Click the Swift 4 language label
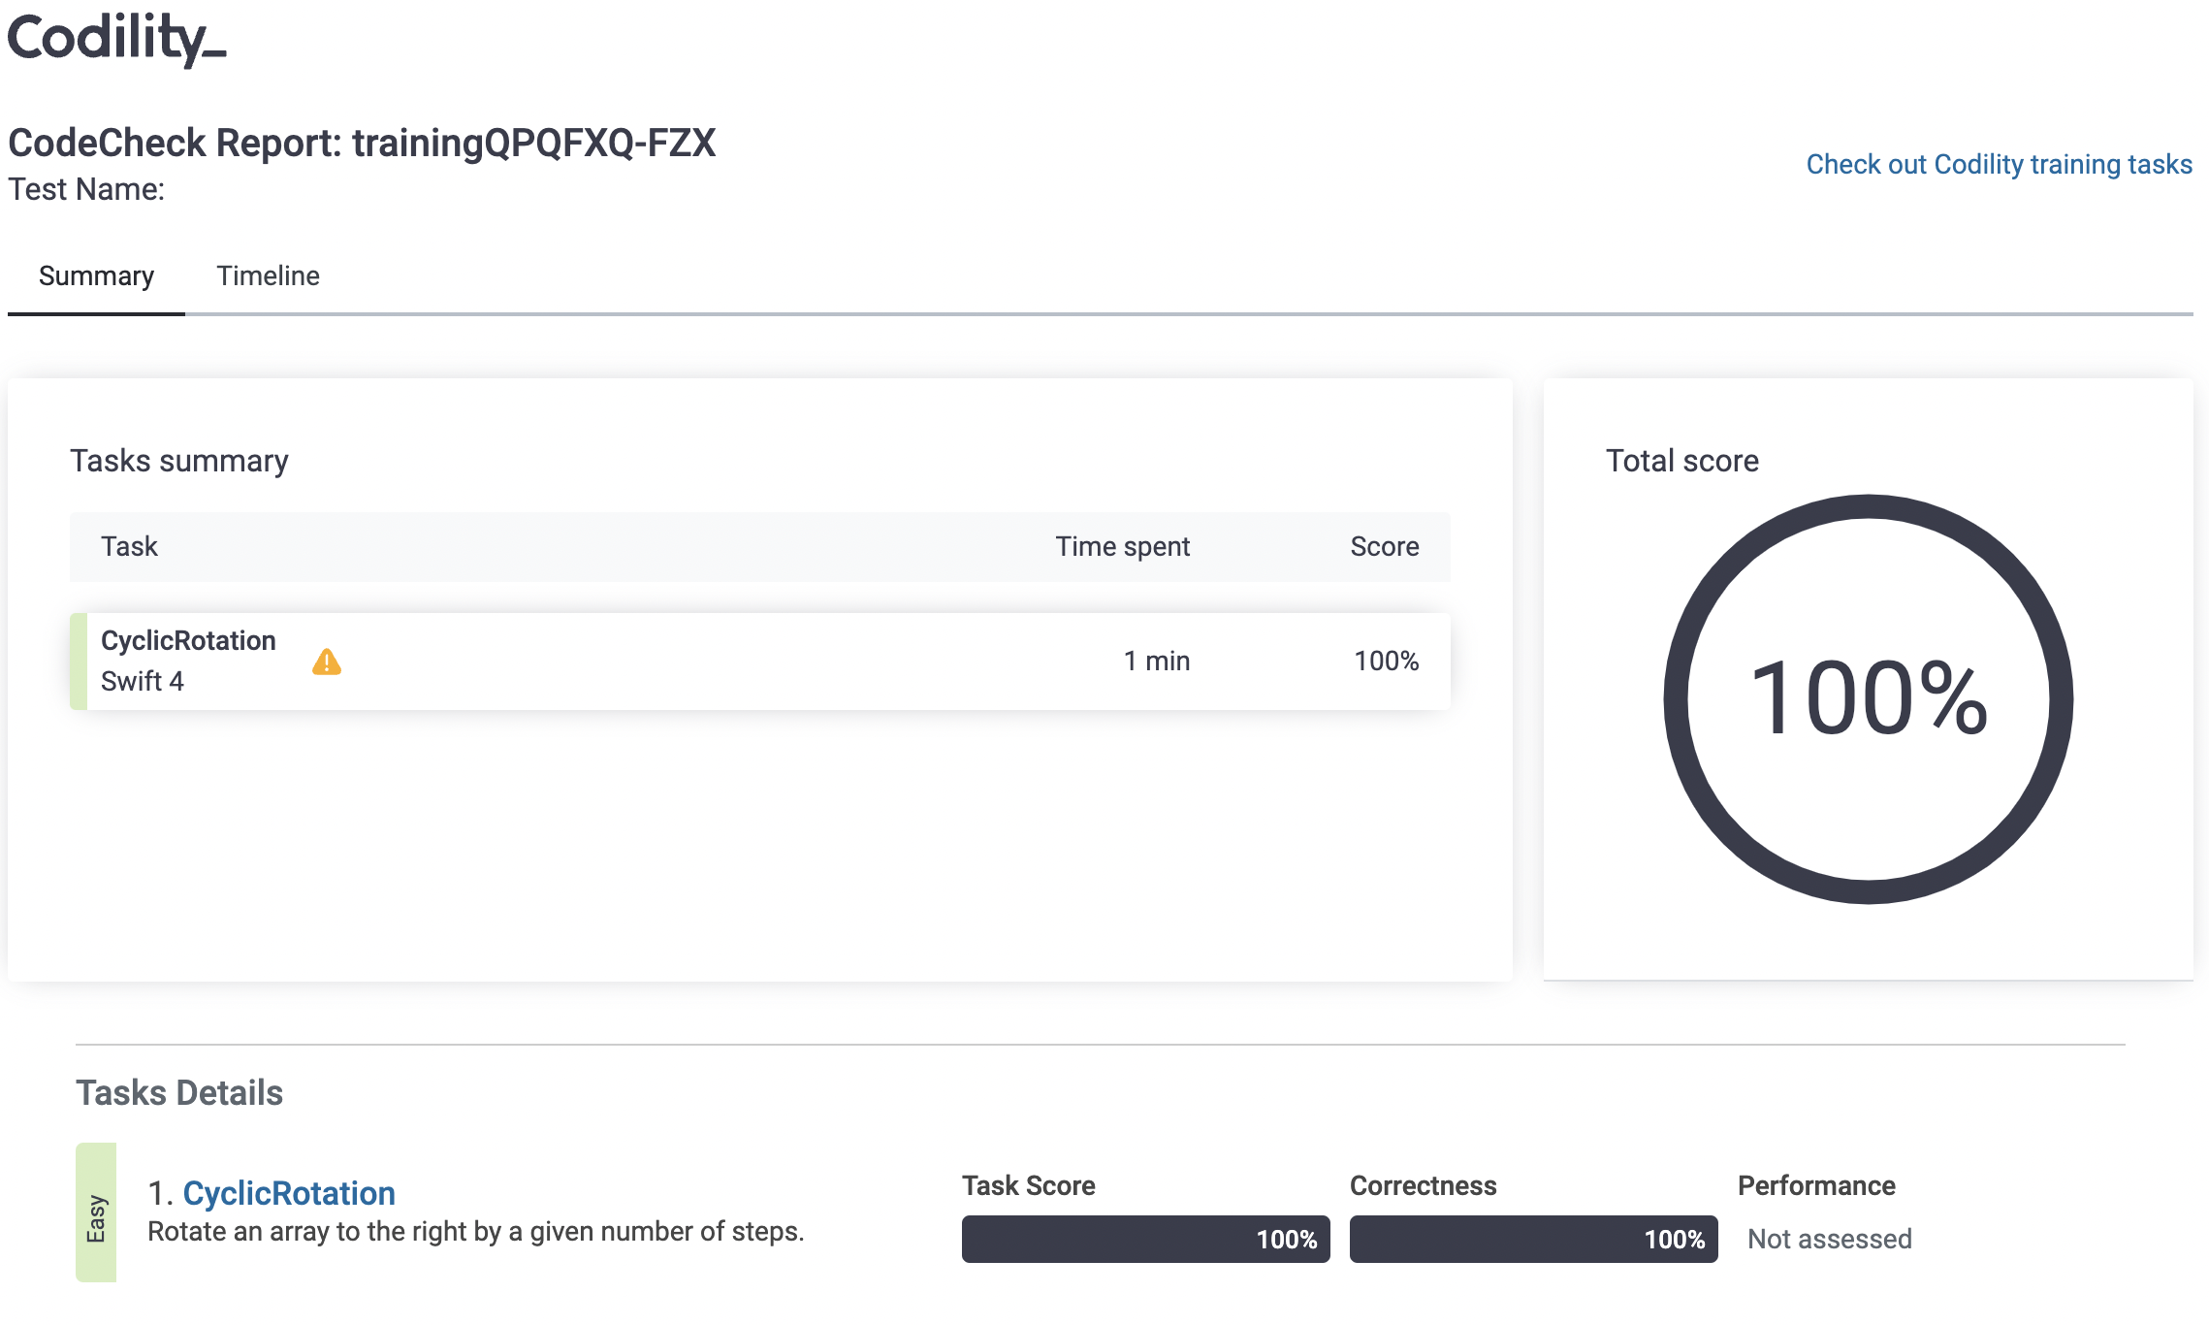Viewport: 2209px width, 1325px height. 143,681
